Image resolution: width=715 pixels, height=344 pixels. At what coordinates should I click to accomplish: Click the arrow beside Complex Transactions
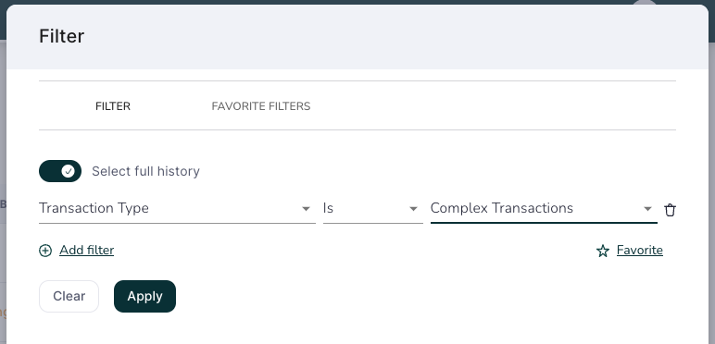coord(647,209)
